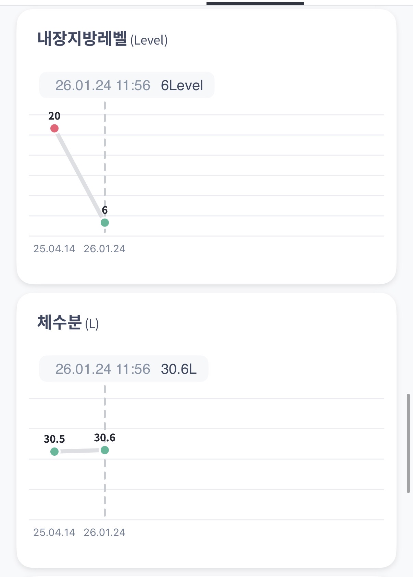This screenshot has height=577, width=413.
Task: Tap the active tab indicator bar at top
Action: 255,3
